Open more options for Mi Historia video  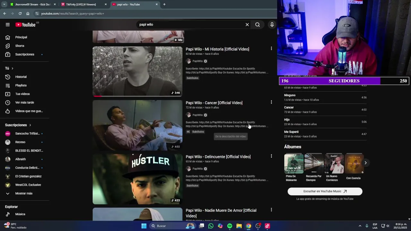pyautogui.click(x=271, y=48)
